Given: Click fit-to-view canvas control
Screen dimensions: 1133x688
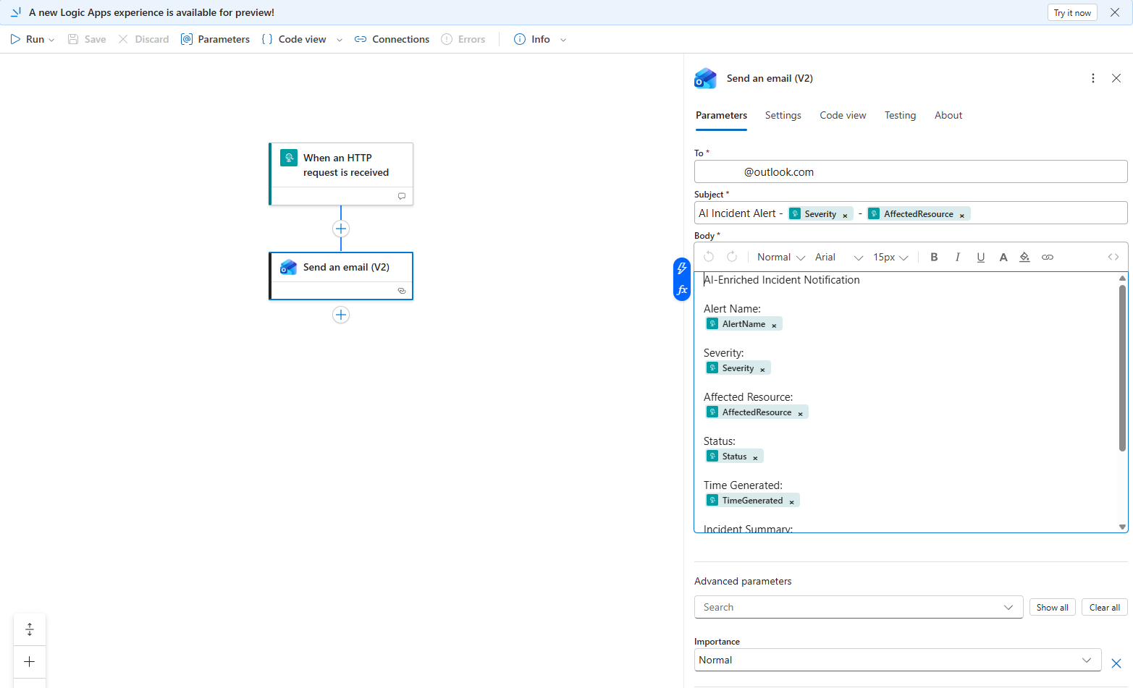Looking at the screenshot, I should pyautogui.click(x=30, y=629).
